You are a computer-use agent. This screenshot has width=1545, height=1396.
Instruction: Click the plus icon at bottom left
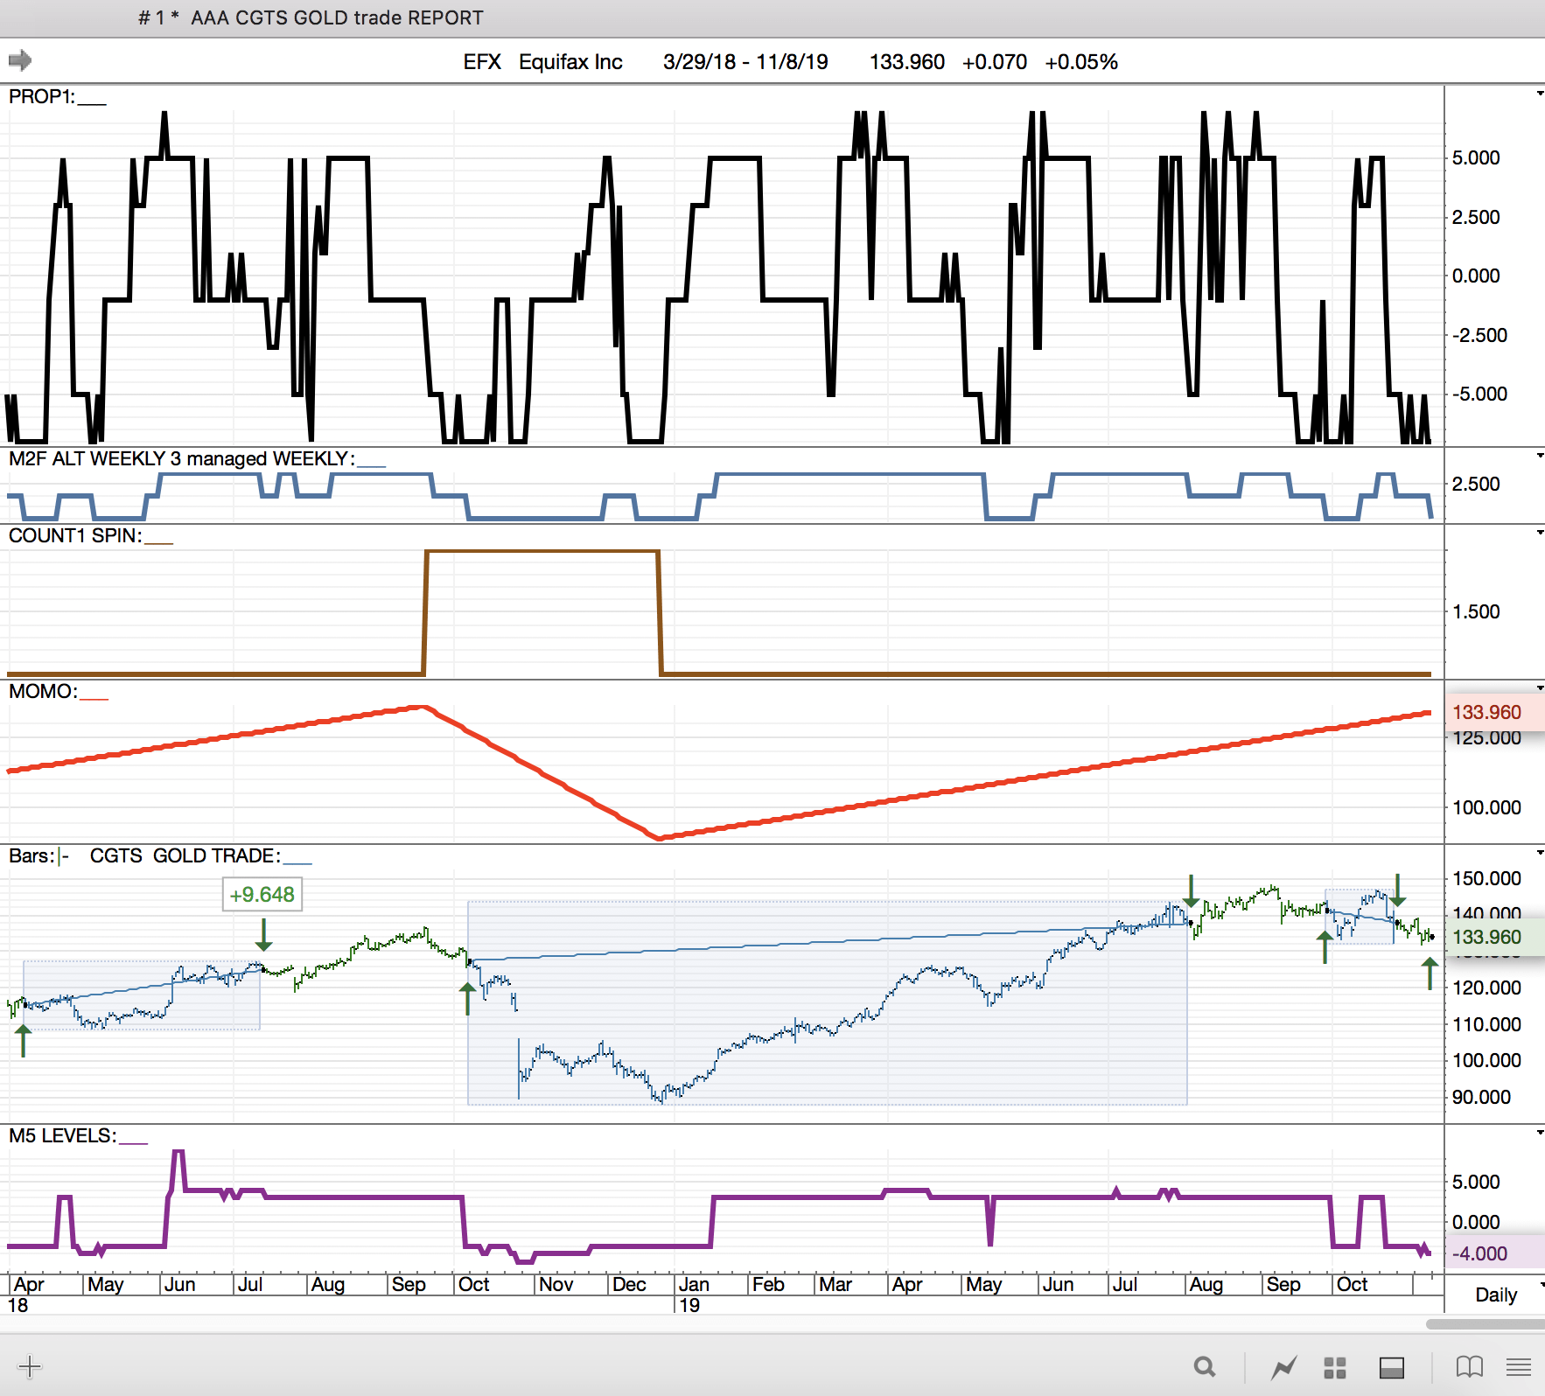[29, 1366]
